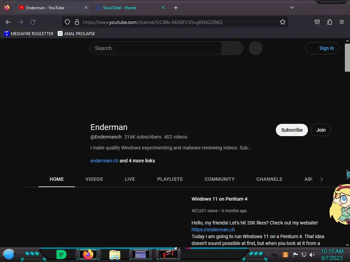The height and width of the screenshot is (262, 350).
Task: Click the taskbar clock showing 10:15 AM
Action: 332,254
